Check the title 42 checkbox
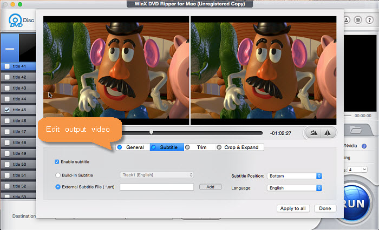 pos(7,77)
